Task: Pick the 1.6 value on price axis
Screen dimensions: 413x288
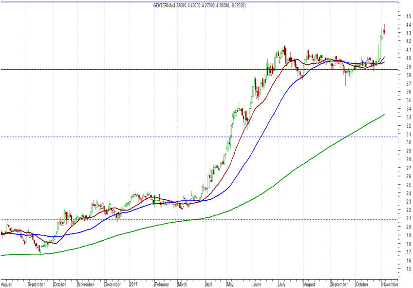Action: 409,260
